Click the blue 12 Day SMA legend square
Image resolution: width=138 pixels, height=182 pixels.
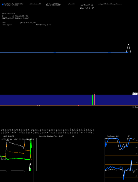point(3,4)
